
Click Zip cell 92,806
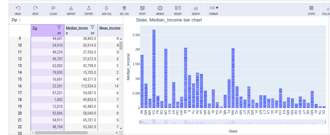point(48,113)
